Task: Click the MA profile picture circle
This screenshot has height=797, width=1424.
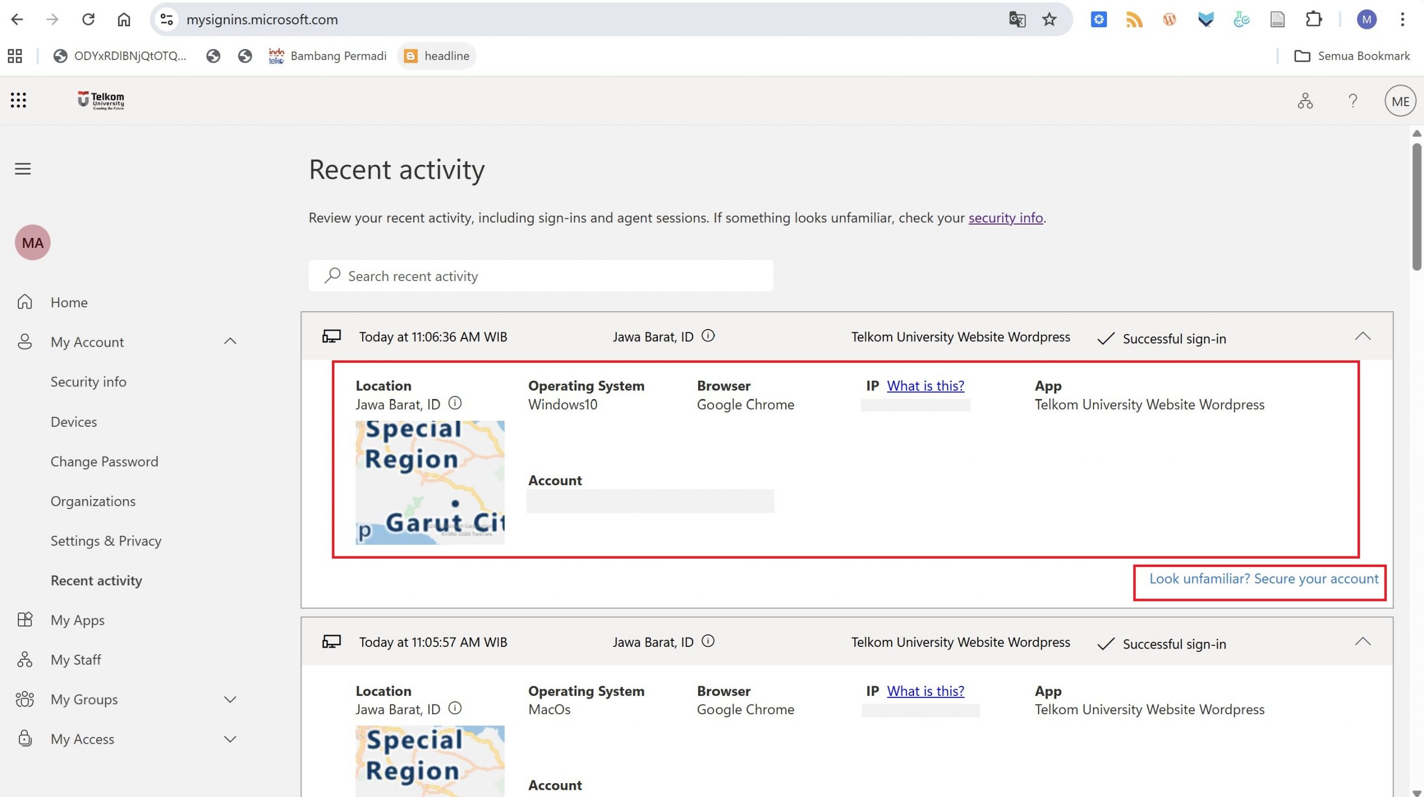Action: 32,242
